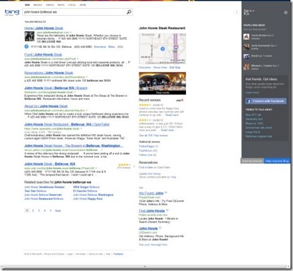Collapse the sidebar using the arrow button
Image resolution: width=293 pixels, height=271 pixels.
point(236,12)
